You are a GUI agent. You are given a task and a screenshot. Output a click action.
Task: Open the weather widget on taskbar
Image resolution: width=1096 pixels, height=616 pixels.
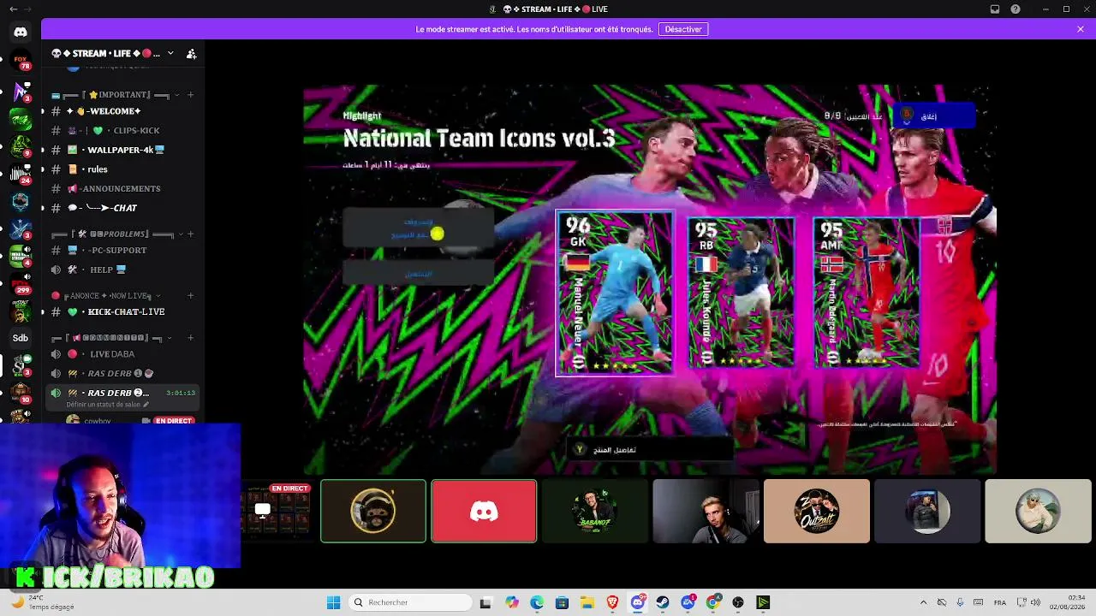[43, 602]
